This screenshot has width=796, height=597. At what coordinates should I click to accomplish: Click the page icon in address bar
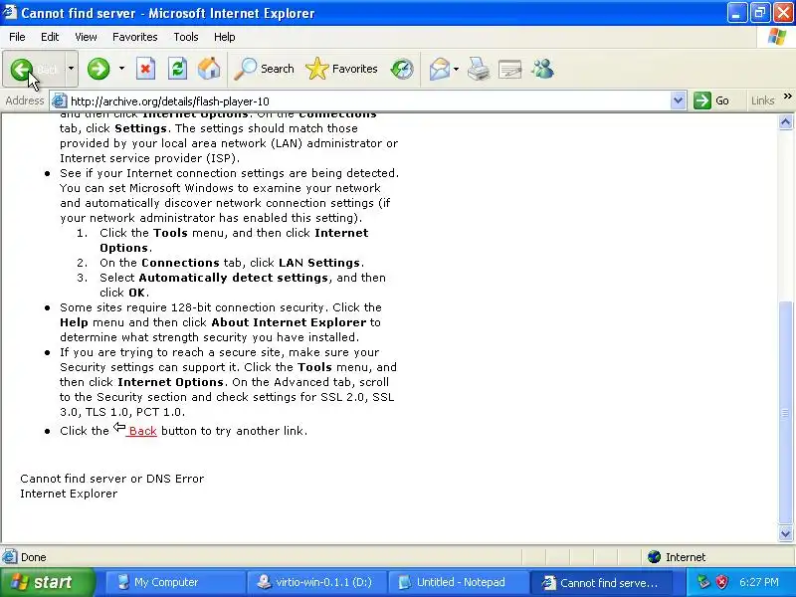(x=60, y=100)
